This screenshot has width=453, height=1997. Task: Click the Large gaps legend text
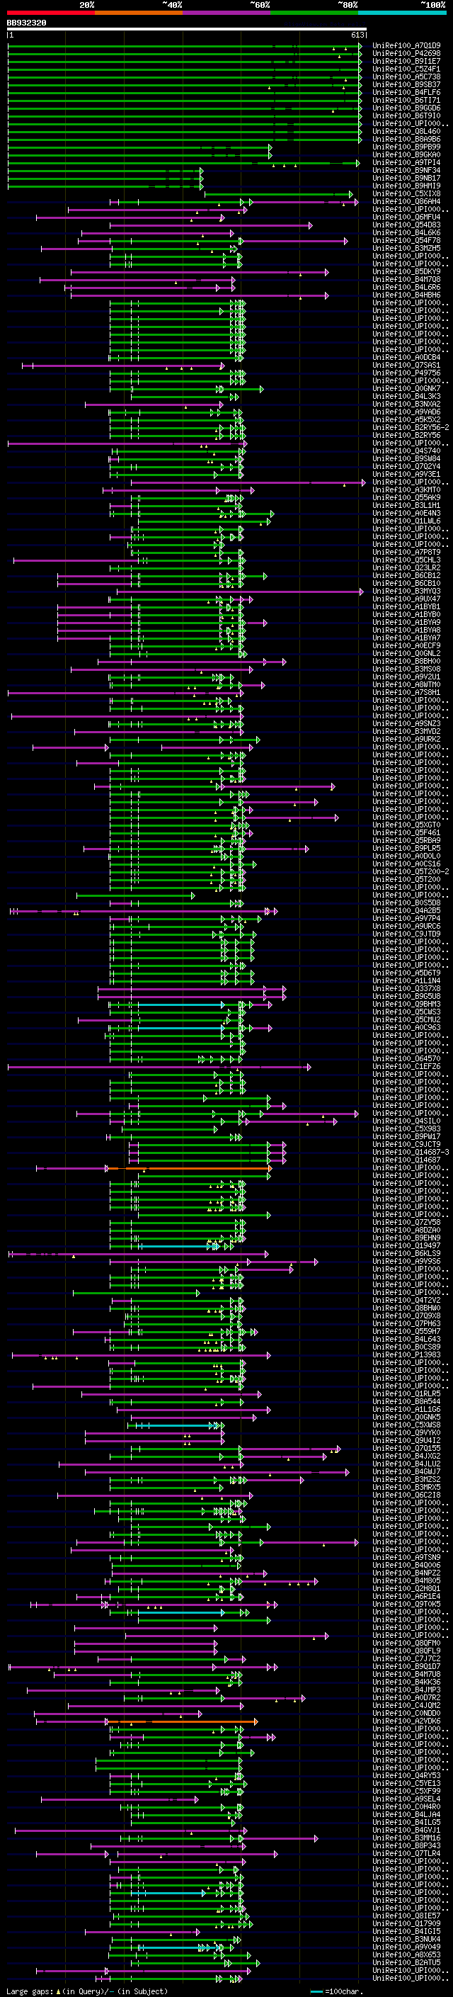(87, 1991)
